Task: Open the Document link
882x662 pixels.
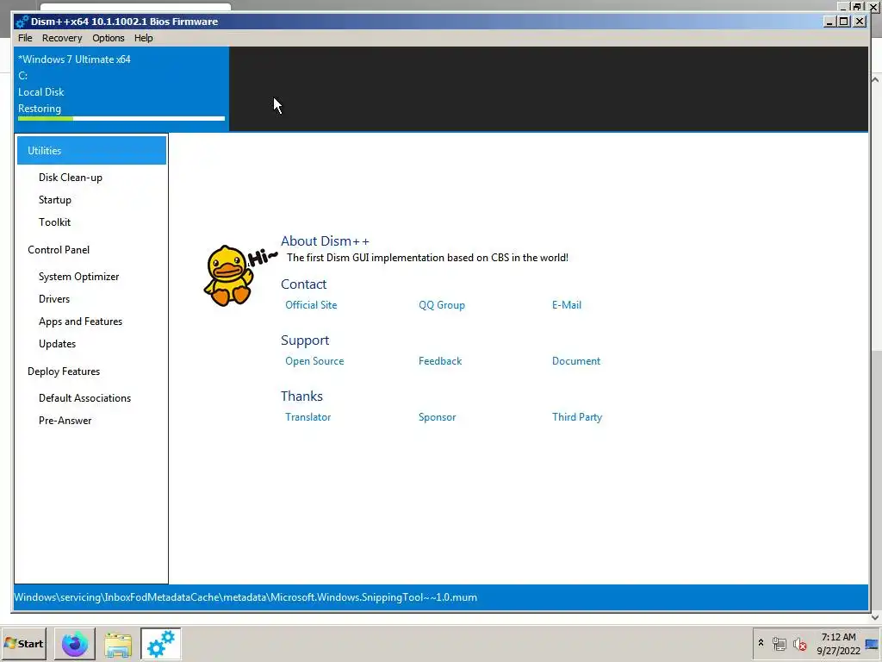Action: [576, 361]
